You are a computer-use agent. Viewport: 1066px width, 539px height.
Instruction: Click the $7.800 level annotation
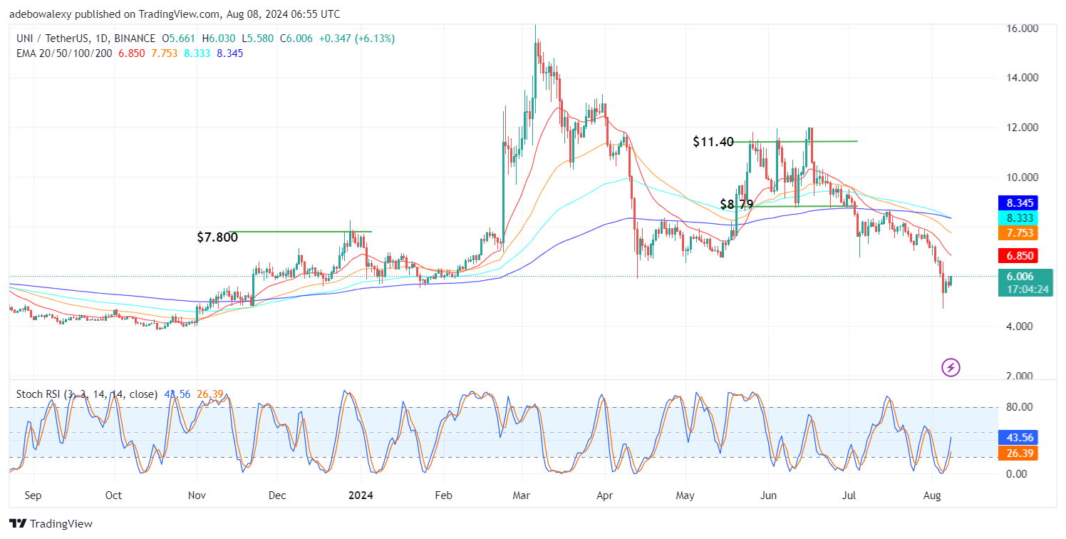pos(217,237)
